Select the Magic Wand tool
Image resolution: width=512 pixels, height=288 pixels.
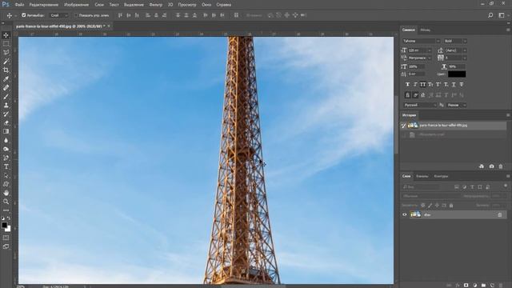pos(6,62)
